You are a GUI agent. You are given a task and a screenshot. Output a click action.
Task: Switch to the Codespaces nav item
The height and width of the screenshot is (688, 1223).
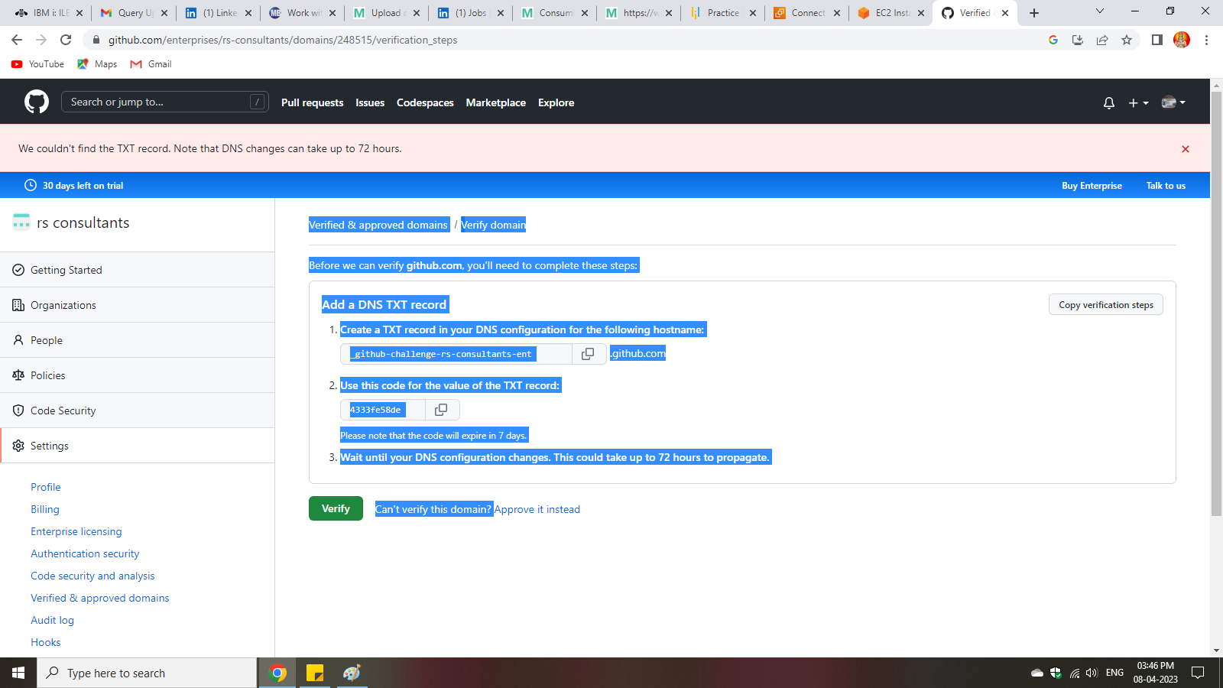click(425, 102)
